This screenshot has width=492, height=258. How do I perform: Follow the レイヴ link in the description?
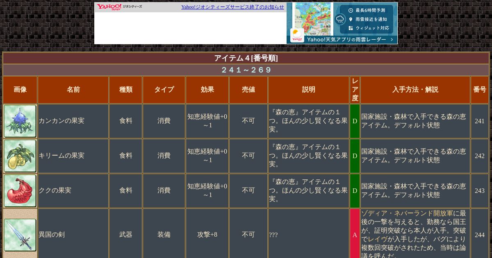[378, 239]
